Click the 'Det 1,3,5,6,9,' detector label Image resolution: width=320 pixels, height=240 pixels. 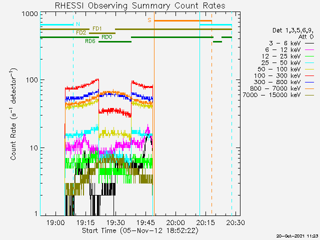293,30
